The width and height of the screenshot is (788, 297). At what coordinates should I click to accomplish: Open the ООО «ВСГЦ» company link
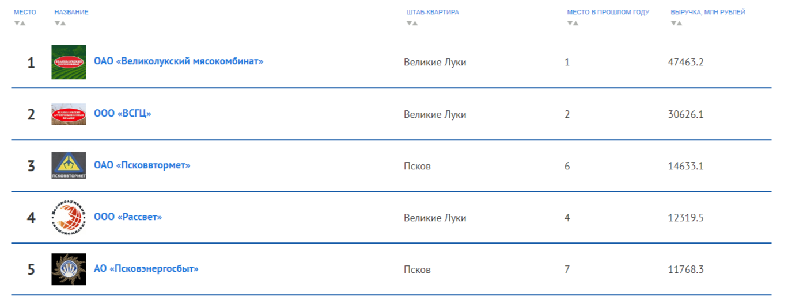point(123,114)
